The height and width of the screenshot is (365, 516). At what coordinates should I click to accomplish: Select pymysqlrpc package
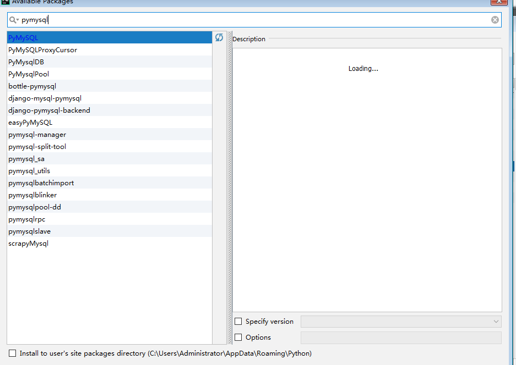pos(110,219)
